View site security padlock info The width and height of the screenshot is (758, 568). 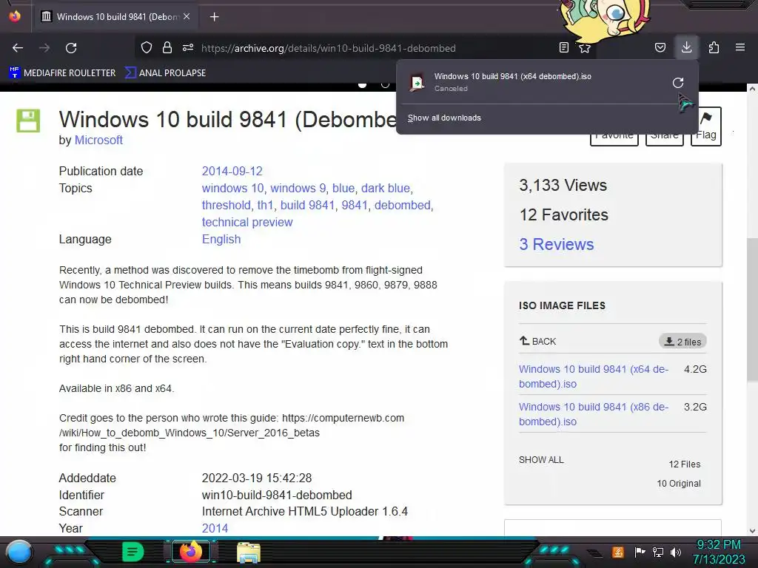click(x=167, y=47)
